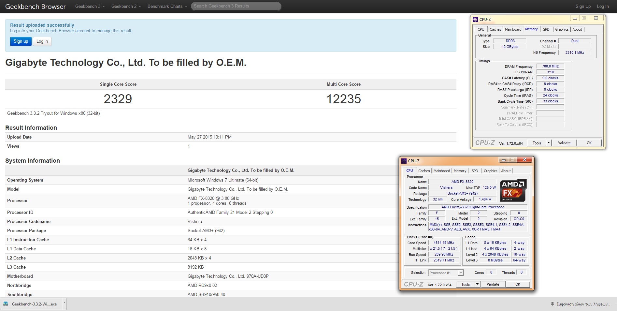Click the HT Link 2519.71 MHz value
The height and width of the screenshot is (311, 617).
(x=444, y=260)
